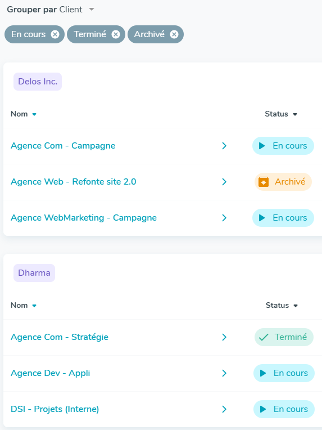Remove the Terminé filter chip
This screenshot has width=322, height=430.
tap(116, 34)
